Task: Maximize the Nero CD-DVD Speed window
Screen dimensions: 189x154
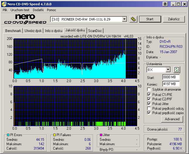Action: tap(178, 4)
